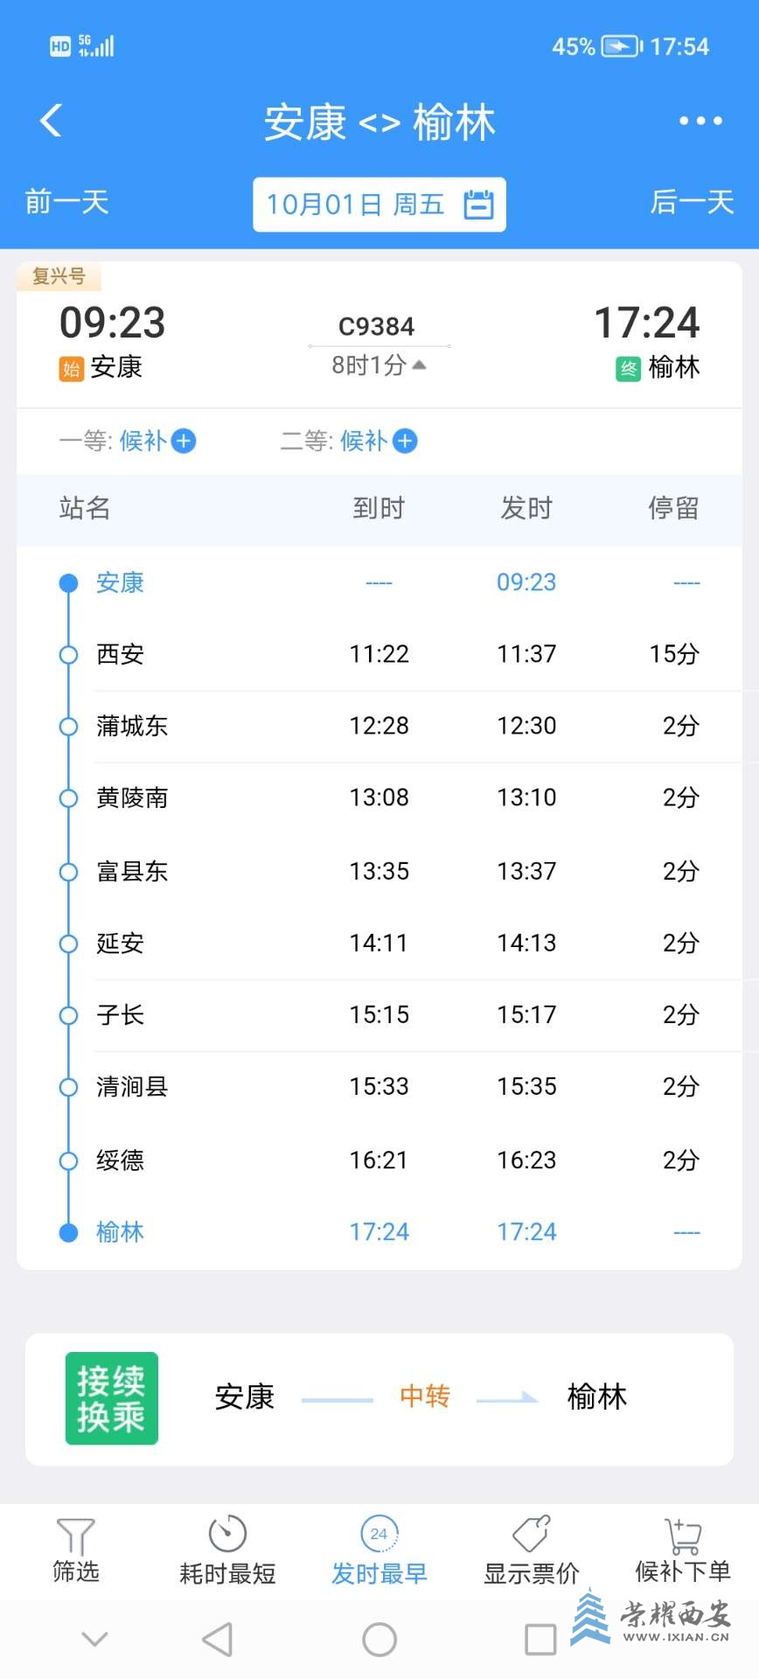Screen dimensions: 759x1679
Task: Tap Android home circle button
Action: tap(379, 1640)
